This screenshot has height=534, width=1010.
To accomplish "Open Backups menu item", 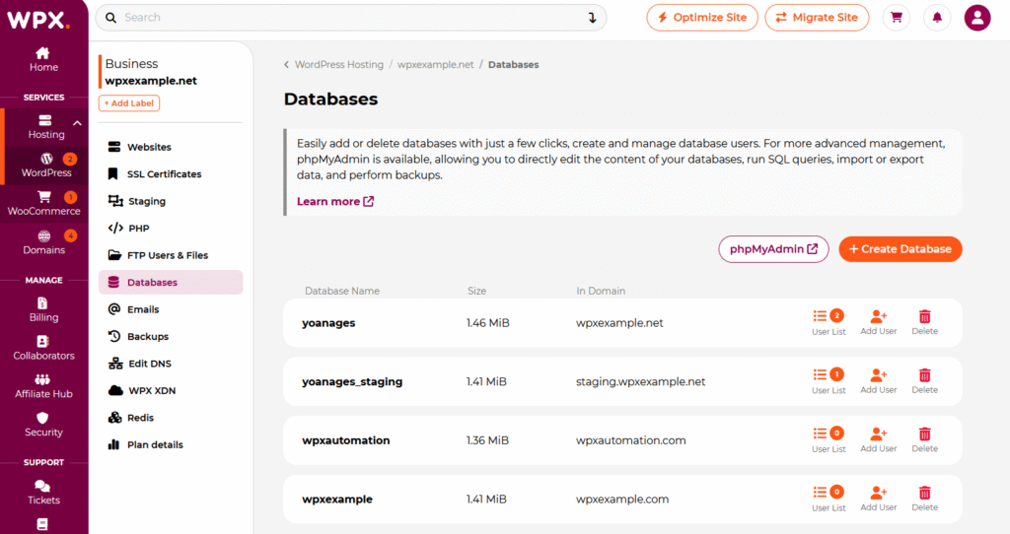I will (171, 336).
